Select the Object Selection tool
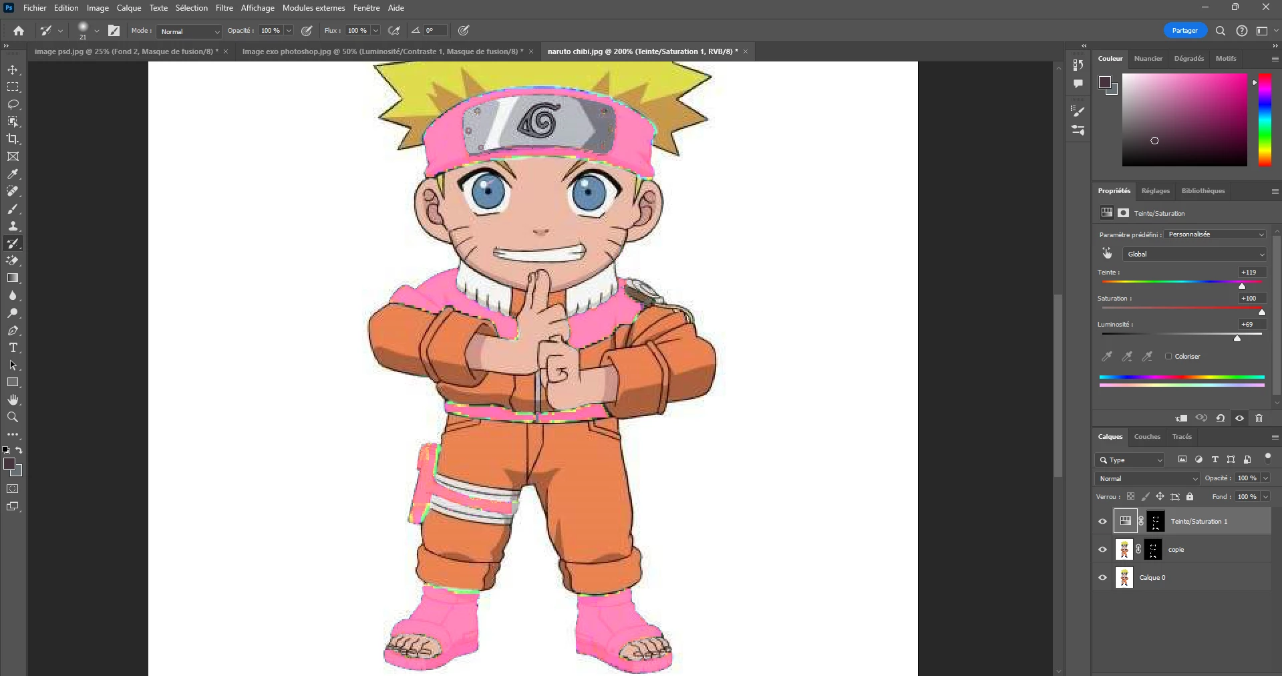Viewport: 1282px width, 676px height. (13, 122)
